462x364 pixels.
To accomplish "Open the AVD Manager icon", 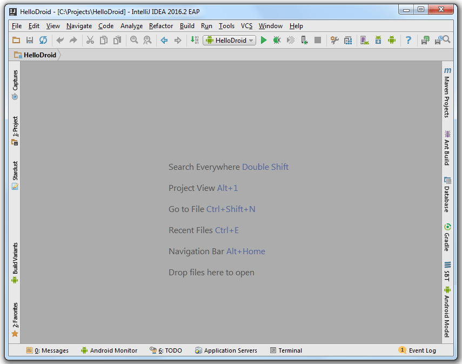I will pyautogui.click(x=365, y=40).
